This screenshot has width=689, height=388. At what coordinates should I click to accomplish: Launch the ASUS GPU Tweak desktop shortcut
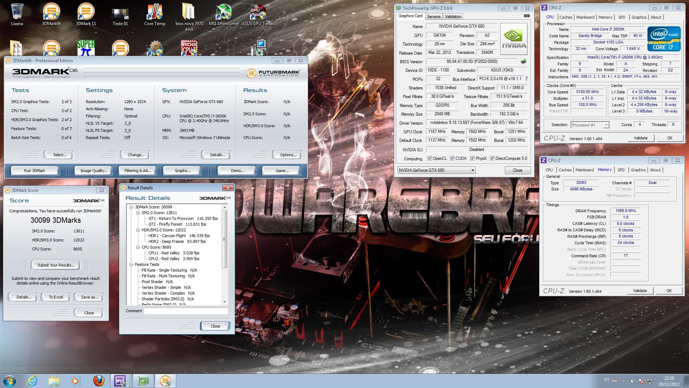(x=258, y=14)
